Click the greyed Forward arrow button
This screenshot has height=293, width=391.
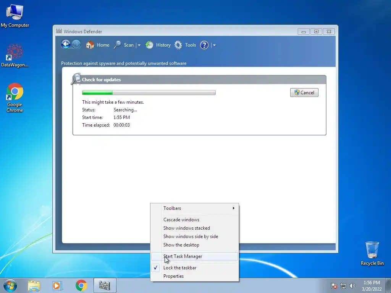coord(76,45)
